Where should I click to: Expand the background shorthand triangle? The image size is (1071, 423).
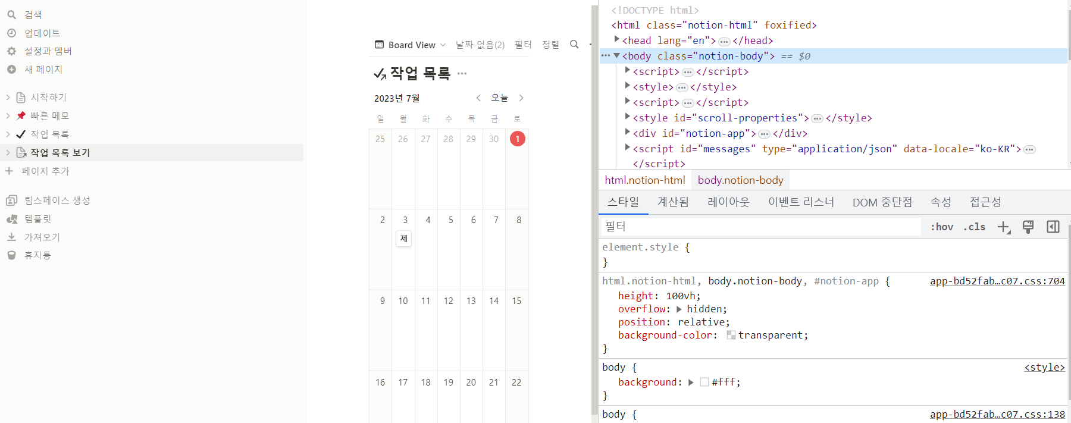(691, 383)
